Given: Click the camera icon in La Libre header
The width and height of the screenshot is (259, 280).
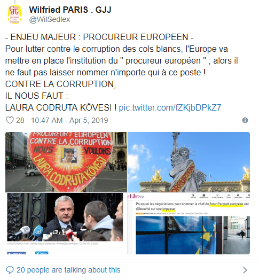Looking at the screenshot, I should [x=204, y=196].
